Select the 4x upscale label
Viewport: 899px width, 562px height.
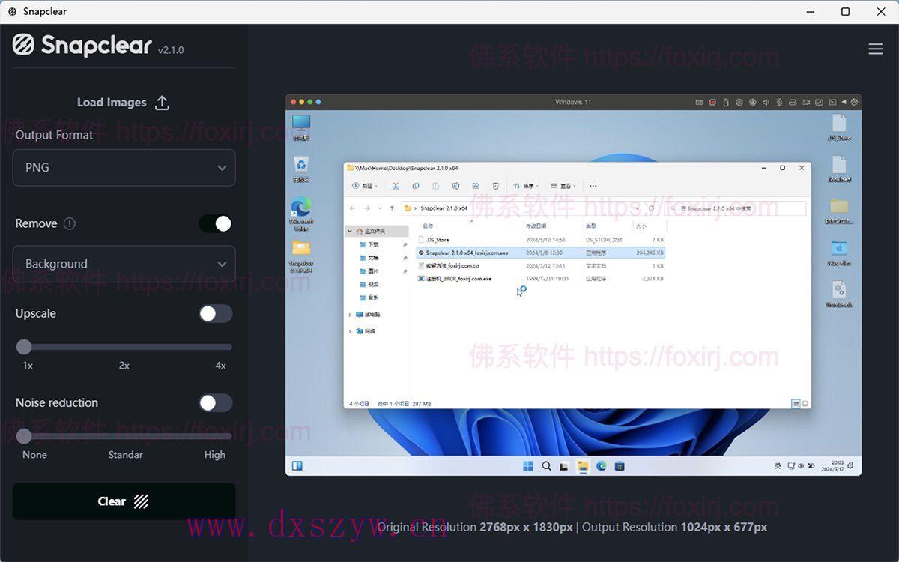tap(220, 366)
